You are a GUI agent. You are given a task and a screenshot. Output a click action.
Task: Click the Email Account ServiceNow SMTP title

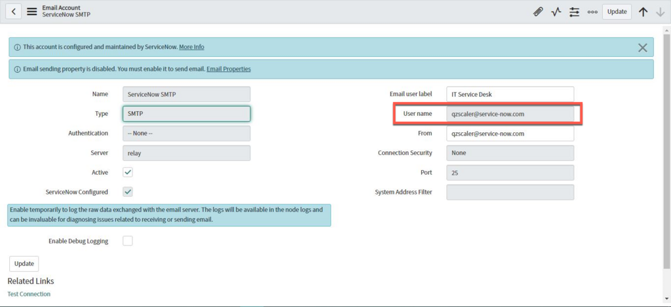(66, 11)
